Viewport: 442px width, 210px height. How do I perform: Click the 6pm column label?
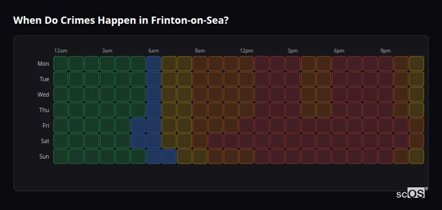[x=339, y=51]
